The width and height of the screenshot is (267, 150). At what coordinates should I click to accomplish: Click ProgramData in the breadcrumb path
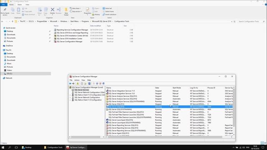tap(42, 21)
